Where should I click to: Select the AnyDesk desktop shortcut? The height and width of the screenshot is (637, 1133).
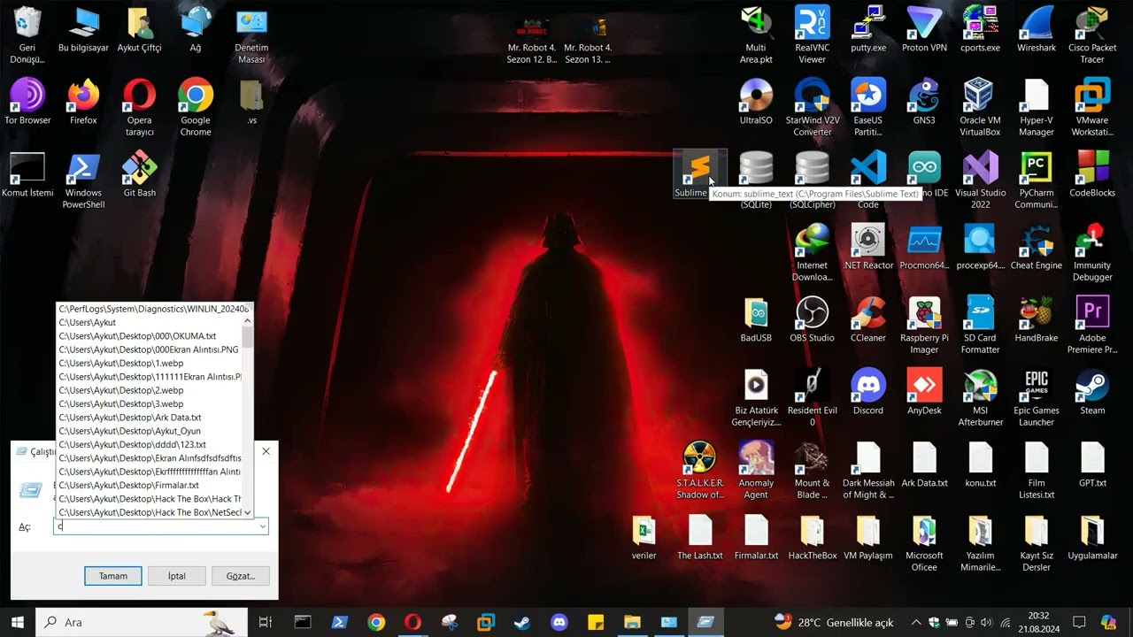point(924,392)
